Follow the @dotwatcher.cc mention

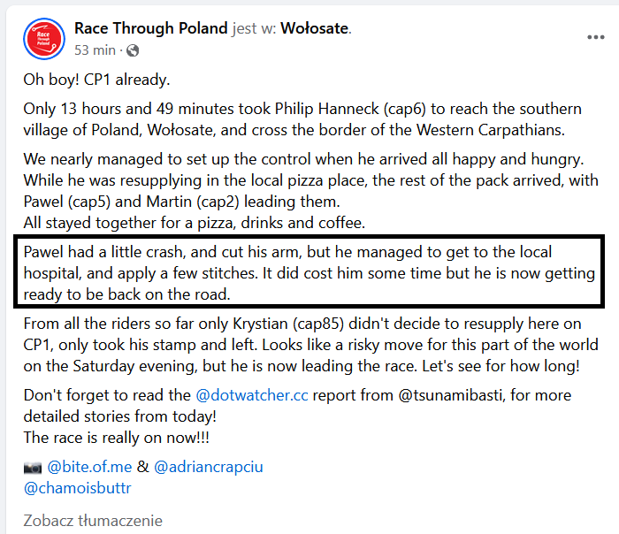point(252,395)
